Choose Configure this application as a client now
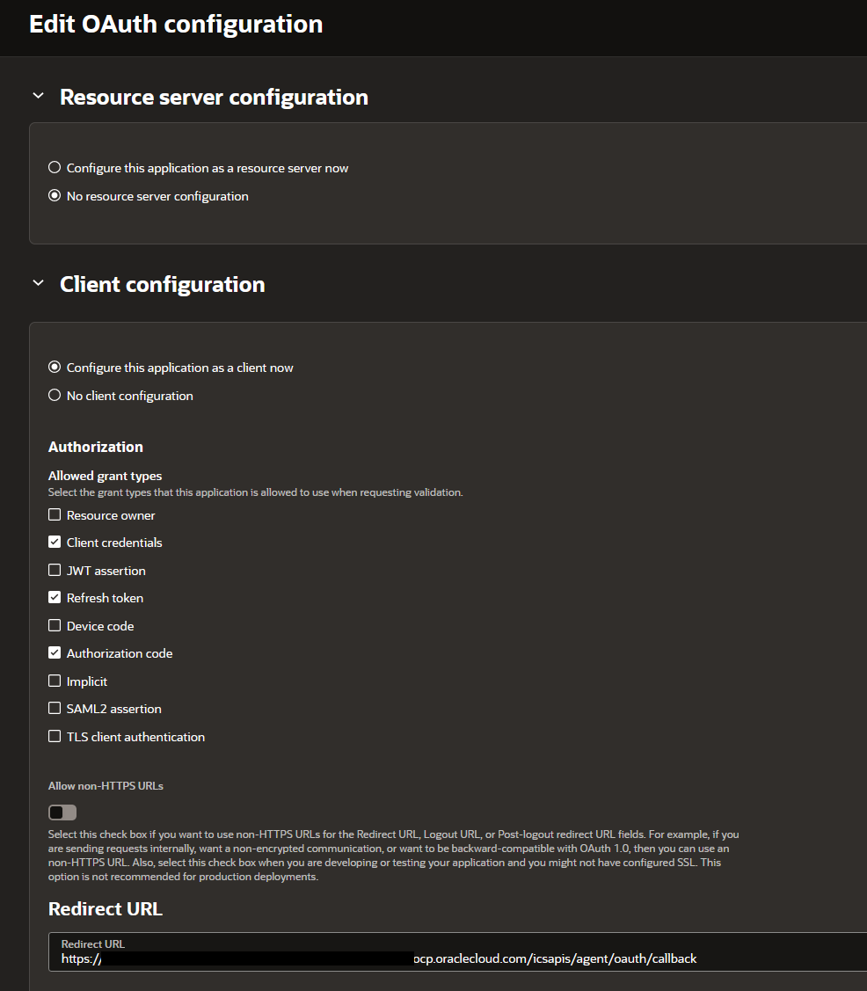Screen dimensions: 867x991 (x=55, y=368)
